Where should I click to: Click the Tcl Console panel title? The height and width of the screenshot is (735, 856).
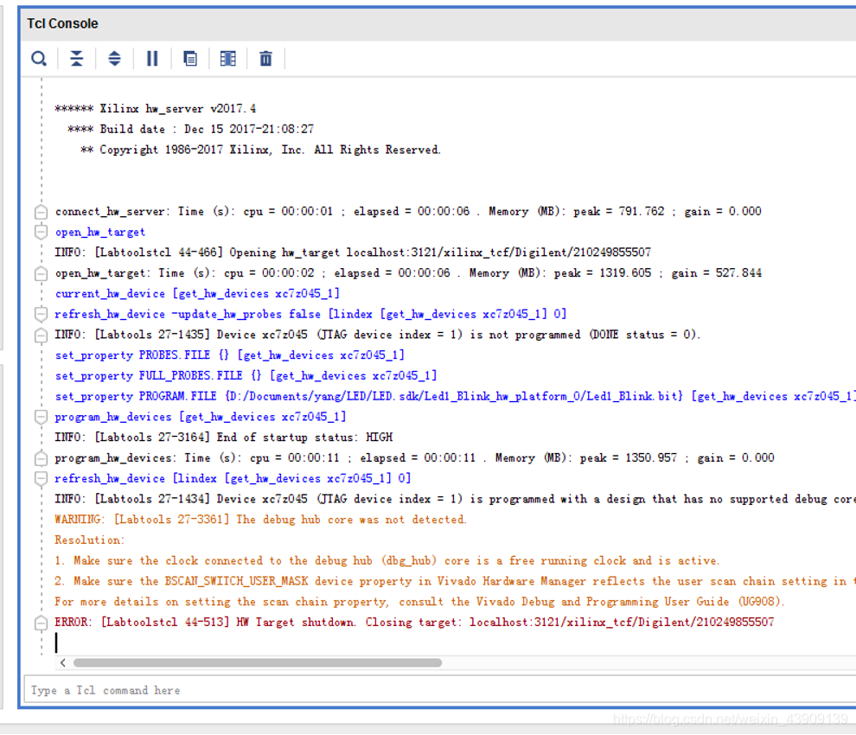[x=62, y=23]
